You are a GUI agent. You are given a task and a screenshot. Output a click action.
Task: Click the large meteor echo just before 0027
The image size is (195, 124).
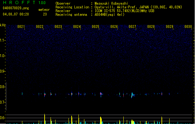pos(133,95)
